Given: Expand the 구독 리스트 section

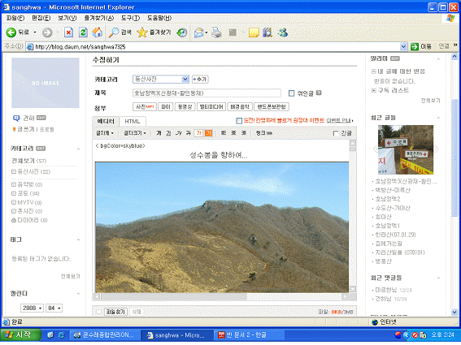Looking at the screenshot, I should point(374,90).
